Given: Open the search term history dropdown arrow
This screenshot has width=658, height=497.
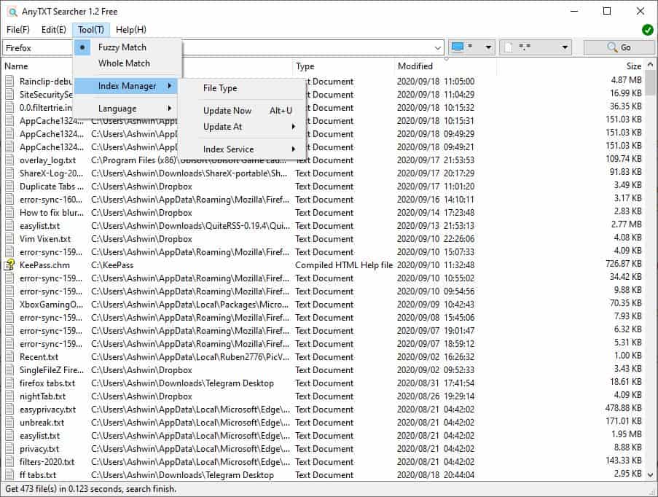Looking at the screenshot, I should coord(438,47).
